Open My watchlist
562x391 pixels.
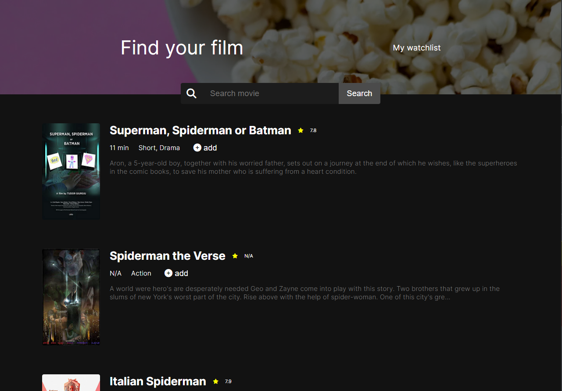click(x=417, y=48)
